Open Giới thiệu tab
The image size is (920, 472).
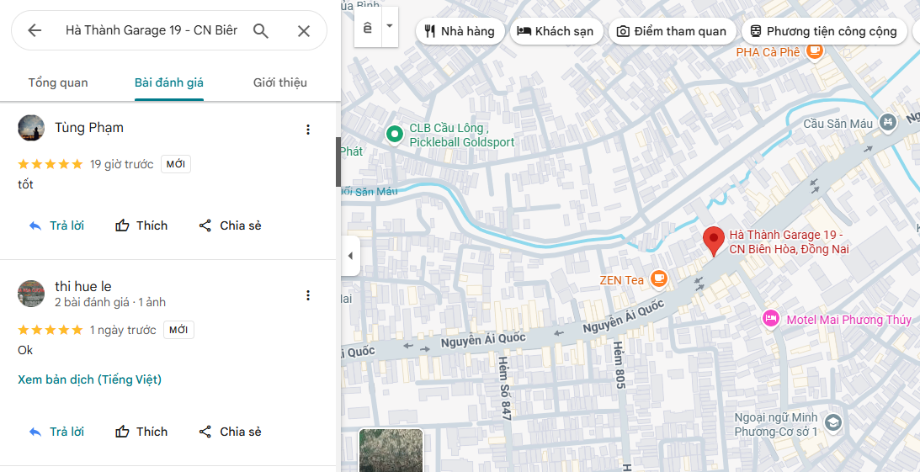[280, 82]
